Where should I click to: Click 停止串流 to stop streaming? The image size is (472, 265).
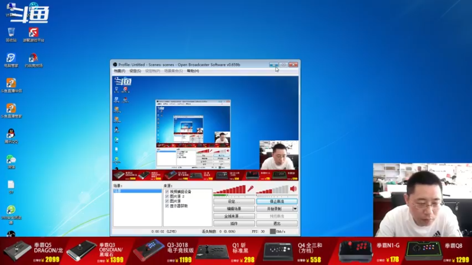tap(277, 201)
